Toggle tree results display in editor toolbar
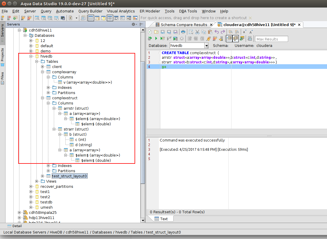This screenshot has height=239, width=327. point(236,38)
